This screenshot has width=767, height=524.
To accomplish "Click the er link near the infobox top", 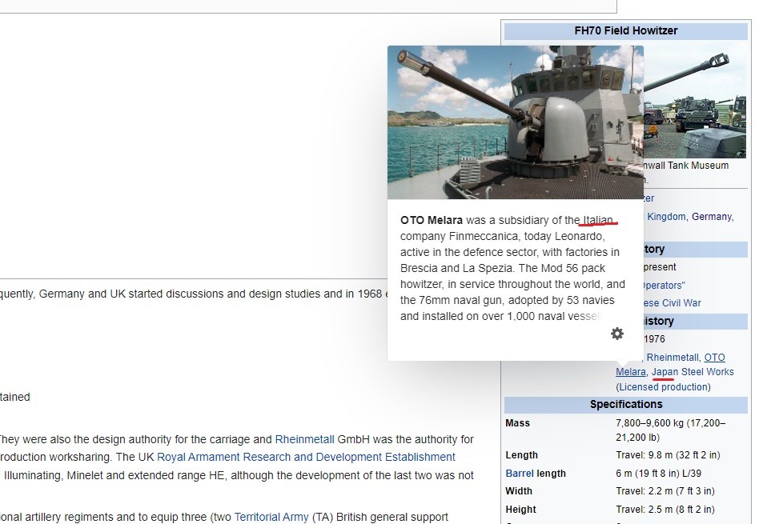I will tap(649, 198).
